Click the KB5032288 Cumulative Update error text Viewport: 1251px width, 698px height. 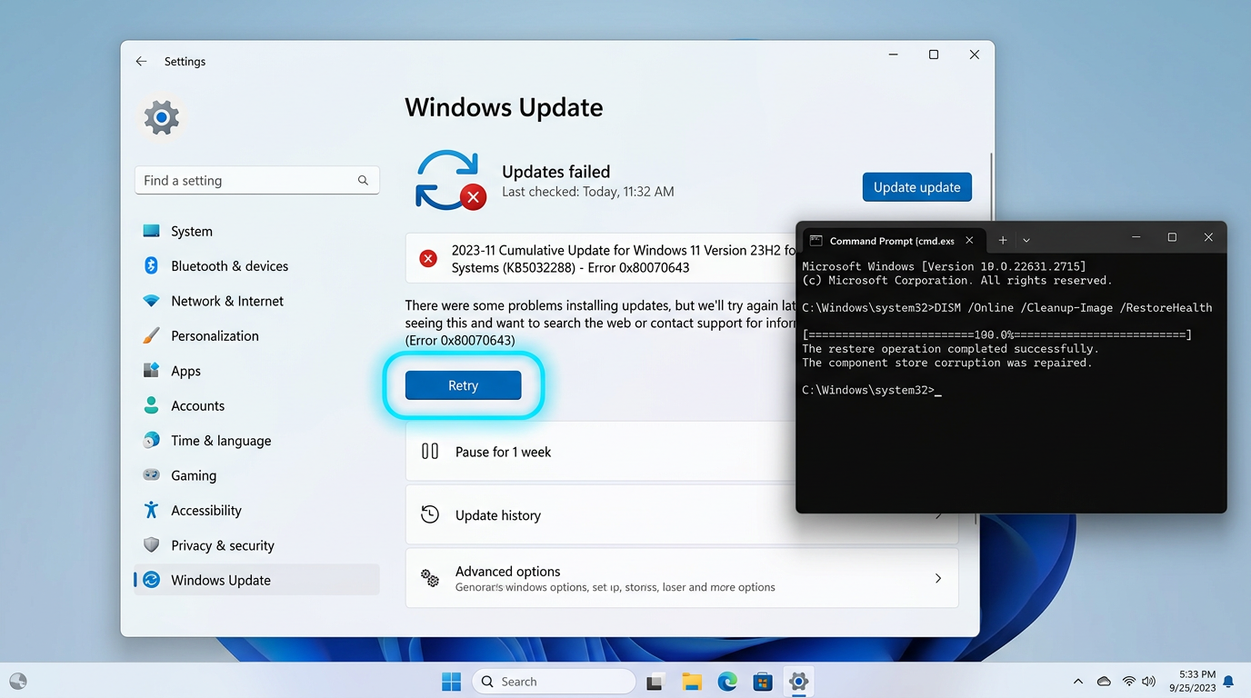624,259
